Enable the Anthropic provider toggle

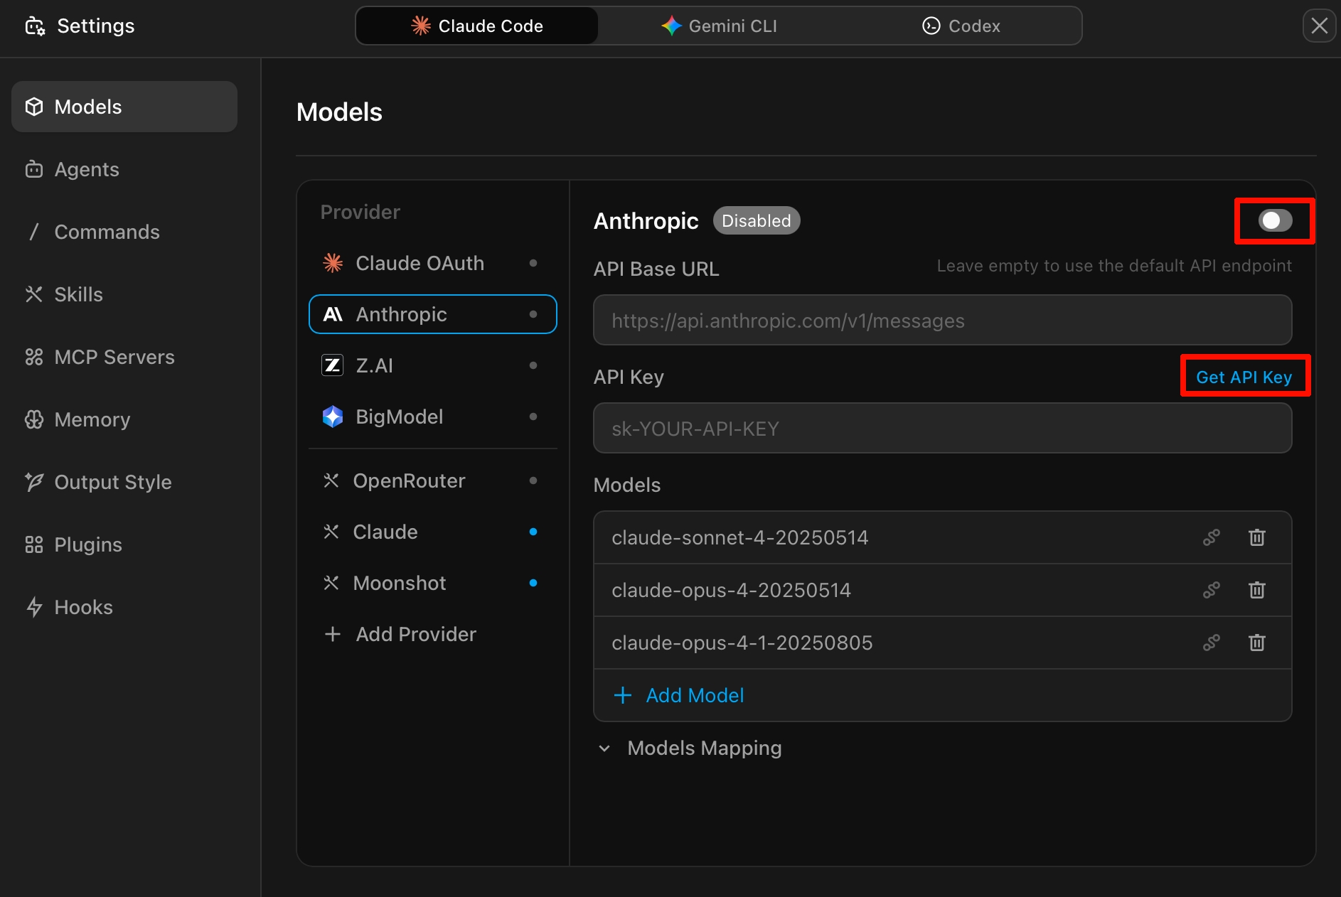[1274, 221]
